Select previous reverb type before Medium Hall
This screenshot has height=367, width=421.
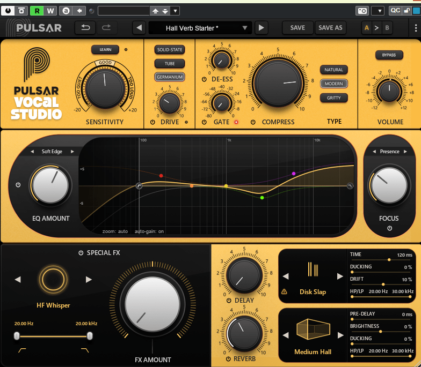tap(286, 335)
